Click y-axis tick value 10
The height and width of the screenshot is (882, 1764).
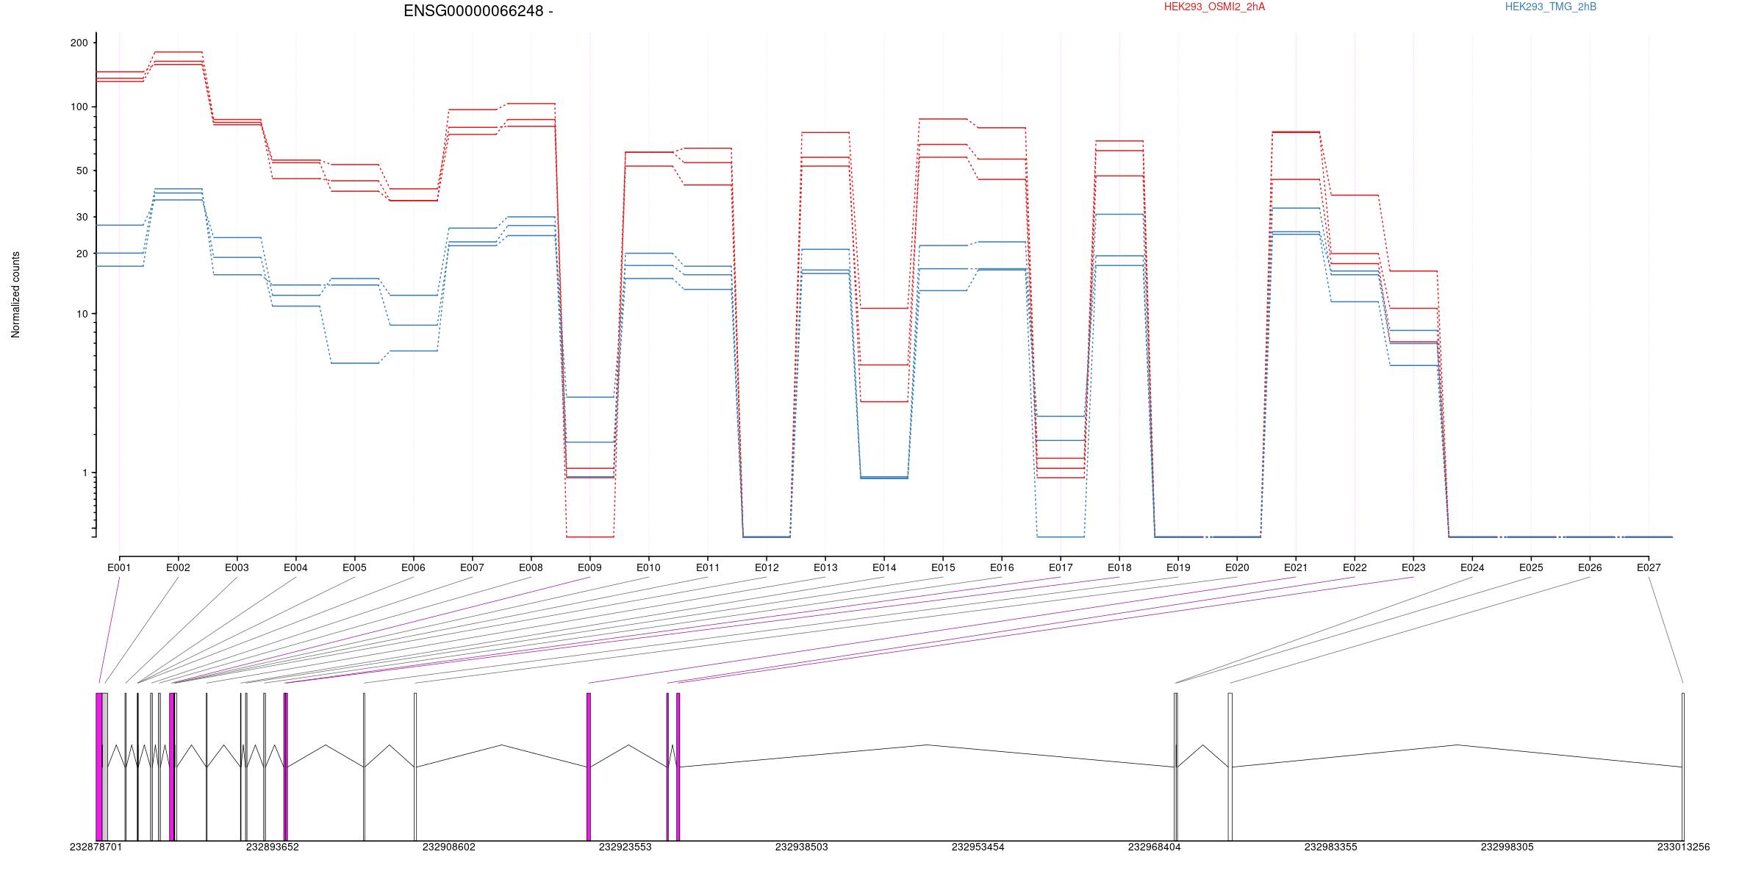click(82, 314)
